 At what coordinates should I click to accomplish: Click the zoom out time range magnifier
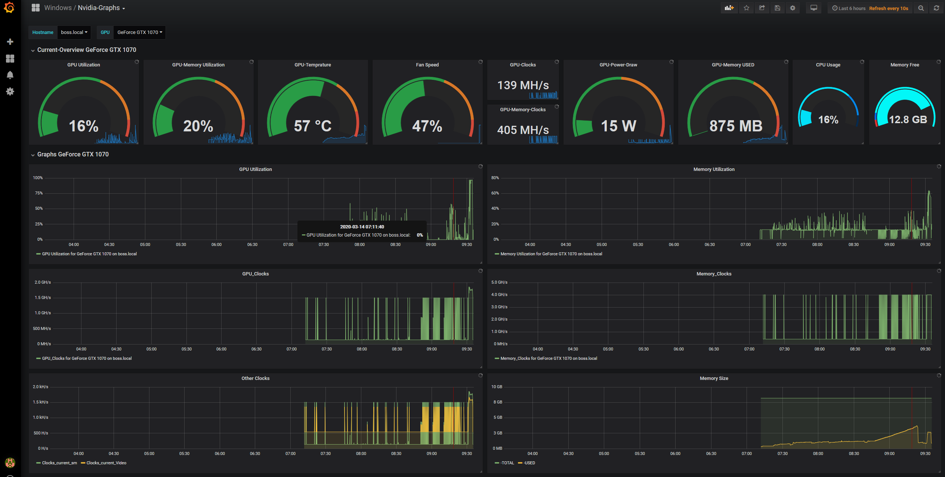pos(921,8)
